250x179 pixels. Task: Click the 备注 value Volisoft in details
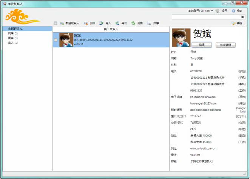(x=195, y=155)
